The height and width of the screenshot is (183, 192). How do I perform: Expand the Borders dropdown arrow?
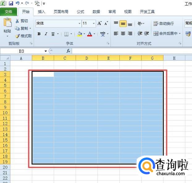click(71, 34)
